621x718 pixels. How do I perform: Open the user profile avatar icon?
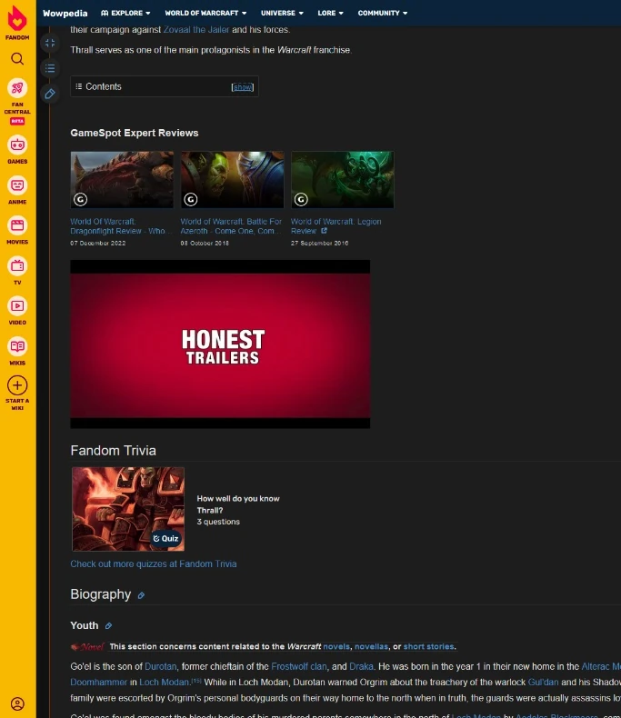coord(17,703)
